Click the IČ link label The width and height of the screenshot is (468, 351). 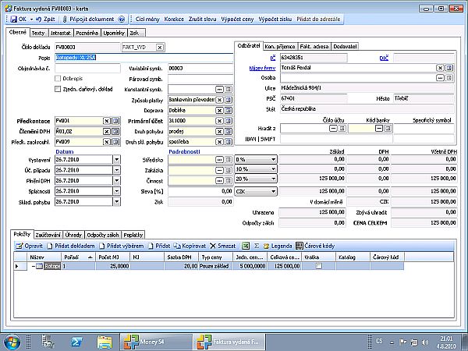pos(273,58)
